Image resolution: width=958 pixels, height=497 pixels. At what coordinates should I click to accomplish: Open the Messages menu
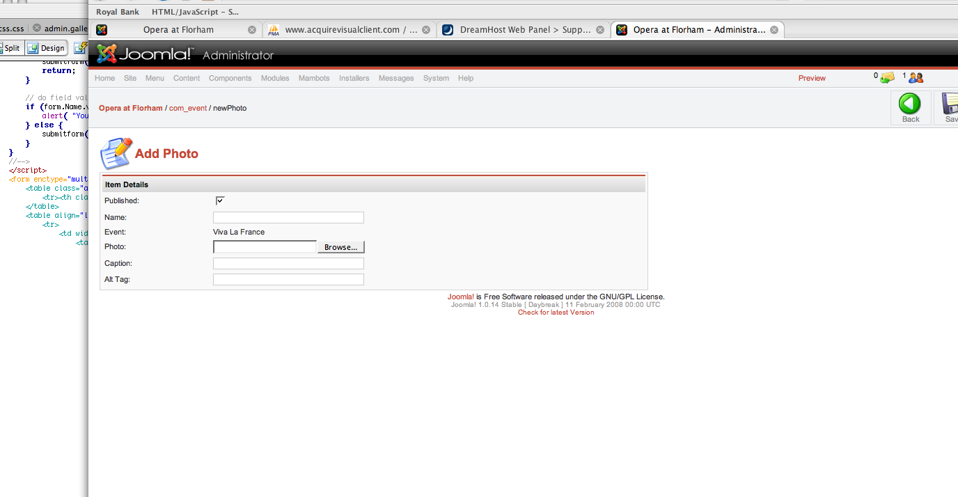pos(396,78)
